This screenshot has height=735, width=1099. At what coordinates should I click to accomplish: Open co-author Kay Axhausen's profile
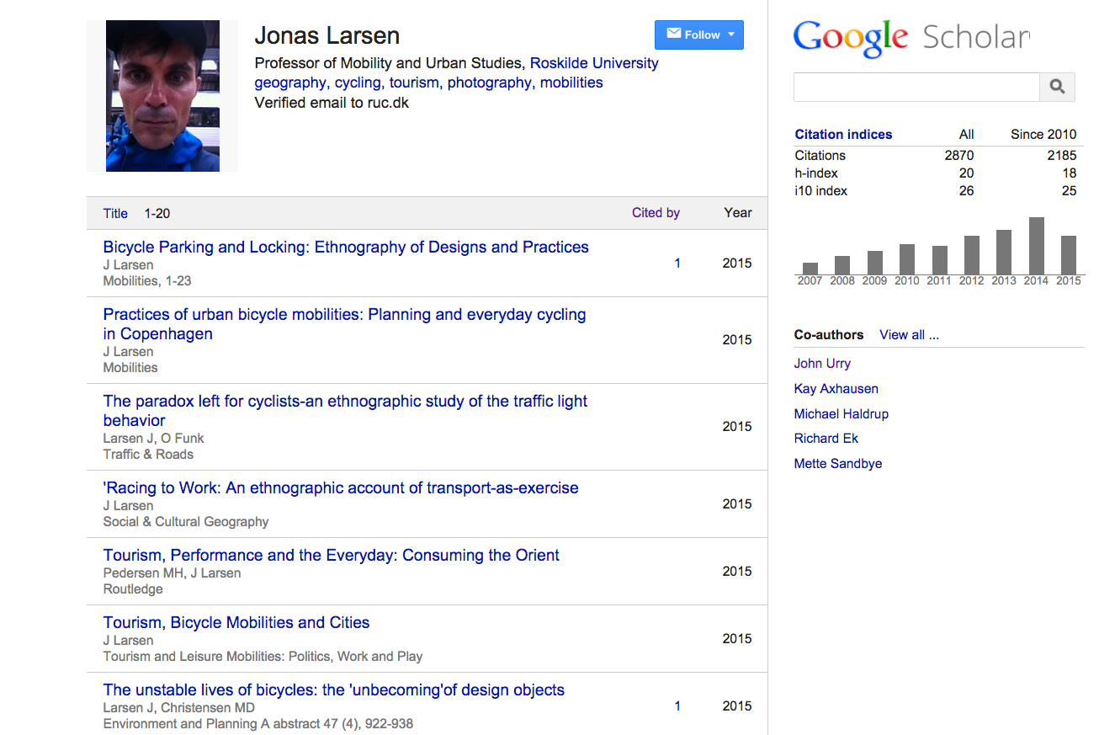[x=836, y=388]
